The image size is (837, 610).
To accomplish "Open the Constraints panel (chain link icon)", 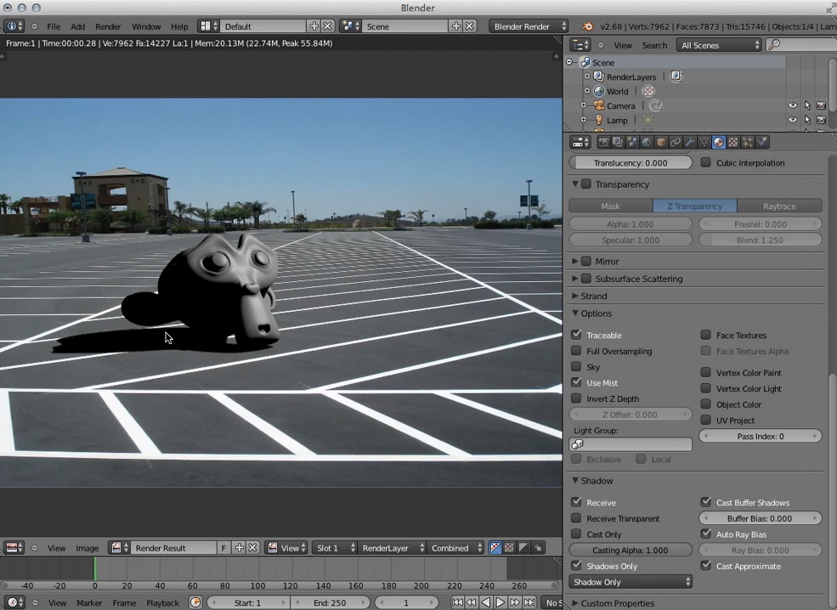I will click(676, 142).
